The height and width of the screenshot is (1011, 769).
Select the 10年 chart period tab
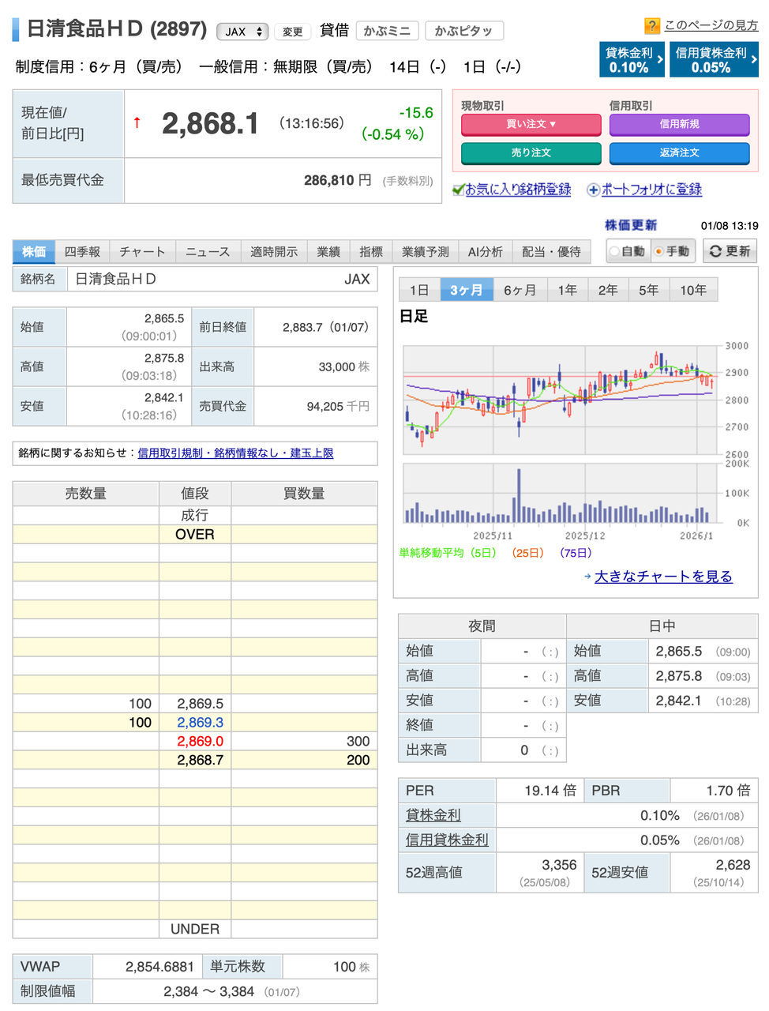[x=692, y=289]
